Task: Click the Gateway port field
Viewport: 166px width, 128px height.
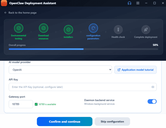Action: point(21,104)
